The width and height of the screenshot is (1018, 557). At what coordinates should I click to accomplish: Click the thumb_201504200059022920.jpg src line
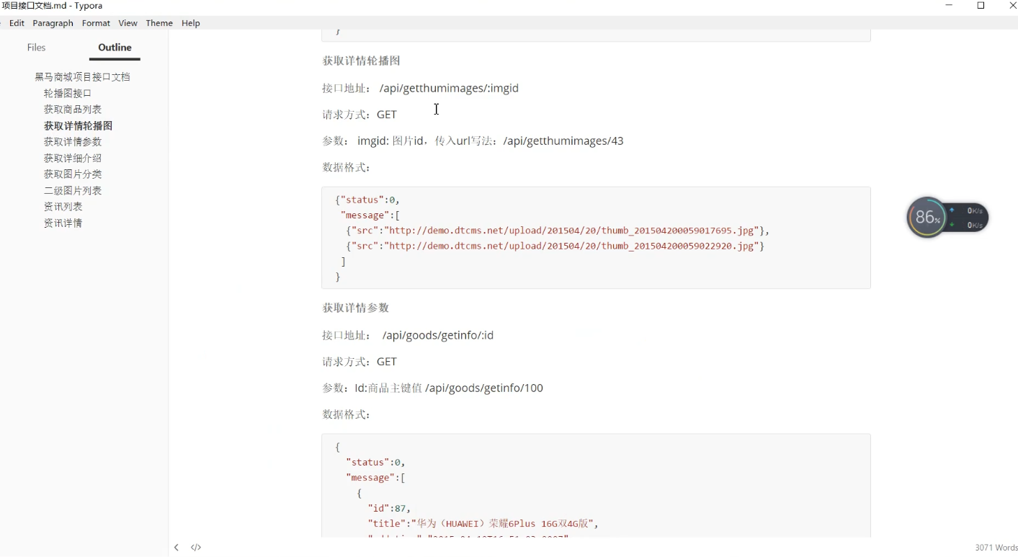(x=555, y=246)
